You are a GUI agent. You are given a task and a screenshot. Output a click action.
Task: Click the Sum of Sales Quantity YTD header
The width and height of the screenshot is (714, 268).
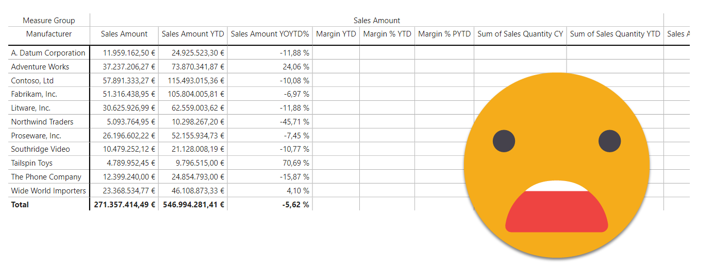(x=615, y=34)
